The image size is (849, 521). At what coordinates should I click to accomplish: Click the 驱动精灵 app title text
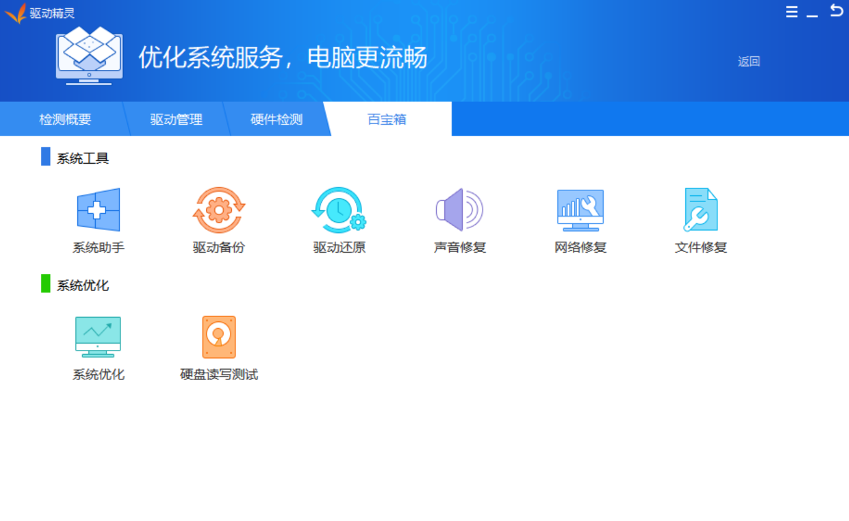pyautogui.click(x=53, y=13)
